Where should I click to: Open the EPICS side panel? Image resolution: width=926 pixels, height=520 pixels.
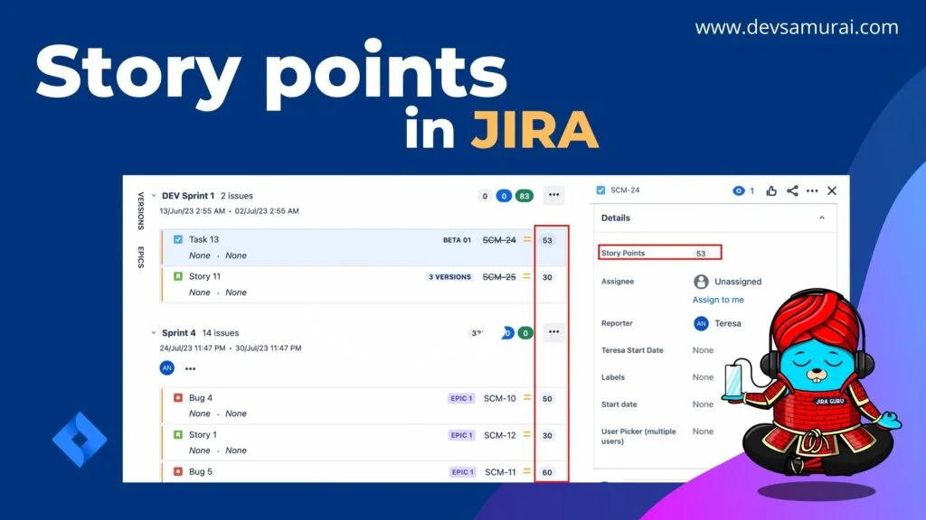click(140, 257)
